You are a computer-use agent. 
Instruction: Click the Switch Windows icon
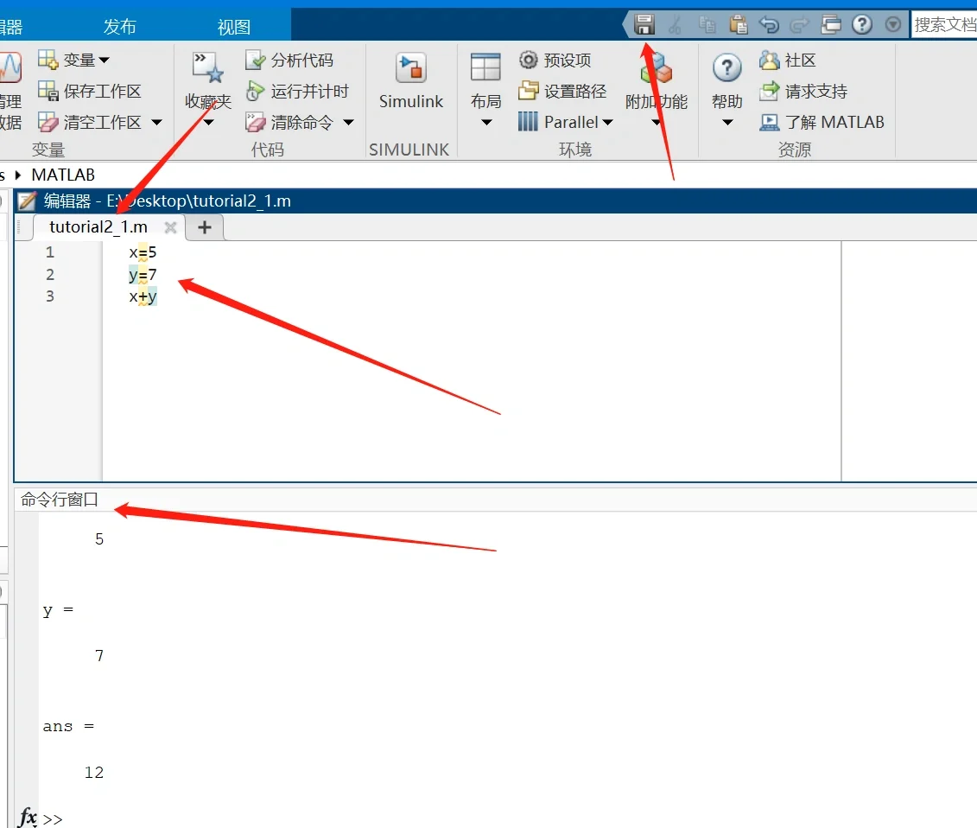830,25
